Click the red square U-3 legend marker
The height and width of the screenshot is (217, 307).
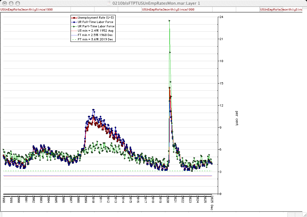coord(74,18)
